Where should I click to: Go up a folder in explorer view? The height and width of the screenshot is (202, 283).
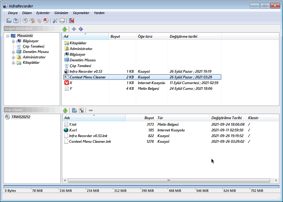65,29
